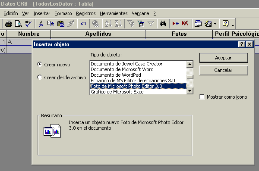Open the Formato menu
This screenshot has width=259, height=171.
(x=63, y=13)
